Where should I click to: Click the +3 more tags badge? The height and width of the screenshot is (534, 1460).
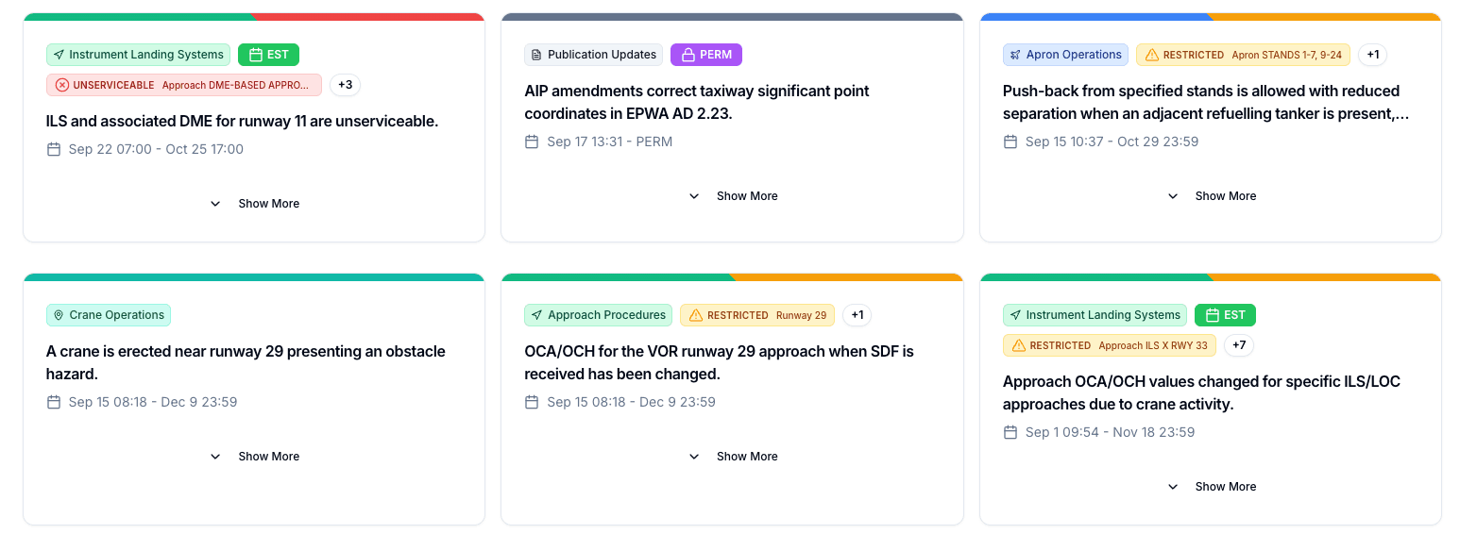345,85
